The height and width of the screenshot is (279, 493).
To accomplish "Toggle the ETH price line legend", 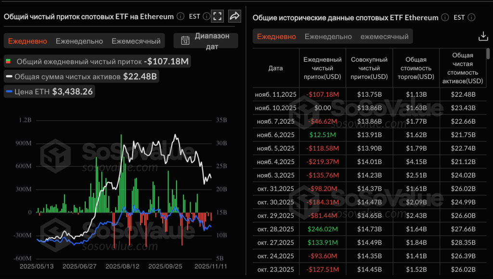I will pos(9,91).
